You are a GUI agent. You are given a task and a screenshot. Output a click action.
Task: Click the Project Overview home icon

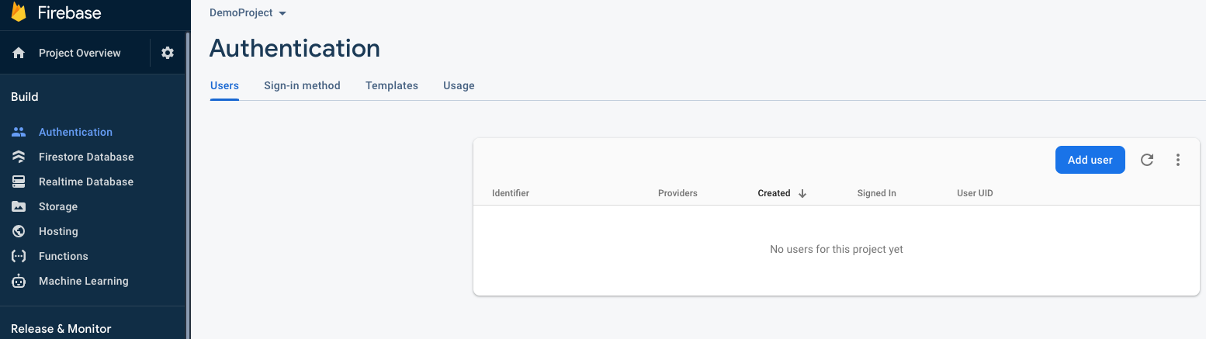coord(19,54)
